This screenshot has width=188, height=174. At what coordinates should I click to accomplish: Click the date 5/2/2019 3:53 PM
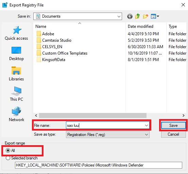point(143,40)
